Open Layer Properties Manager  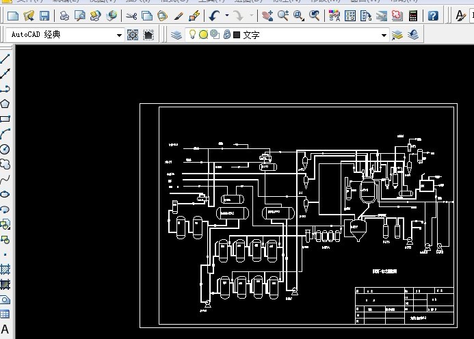[176, 35]
